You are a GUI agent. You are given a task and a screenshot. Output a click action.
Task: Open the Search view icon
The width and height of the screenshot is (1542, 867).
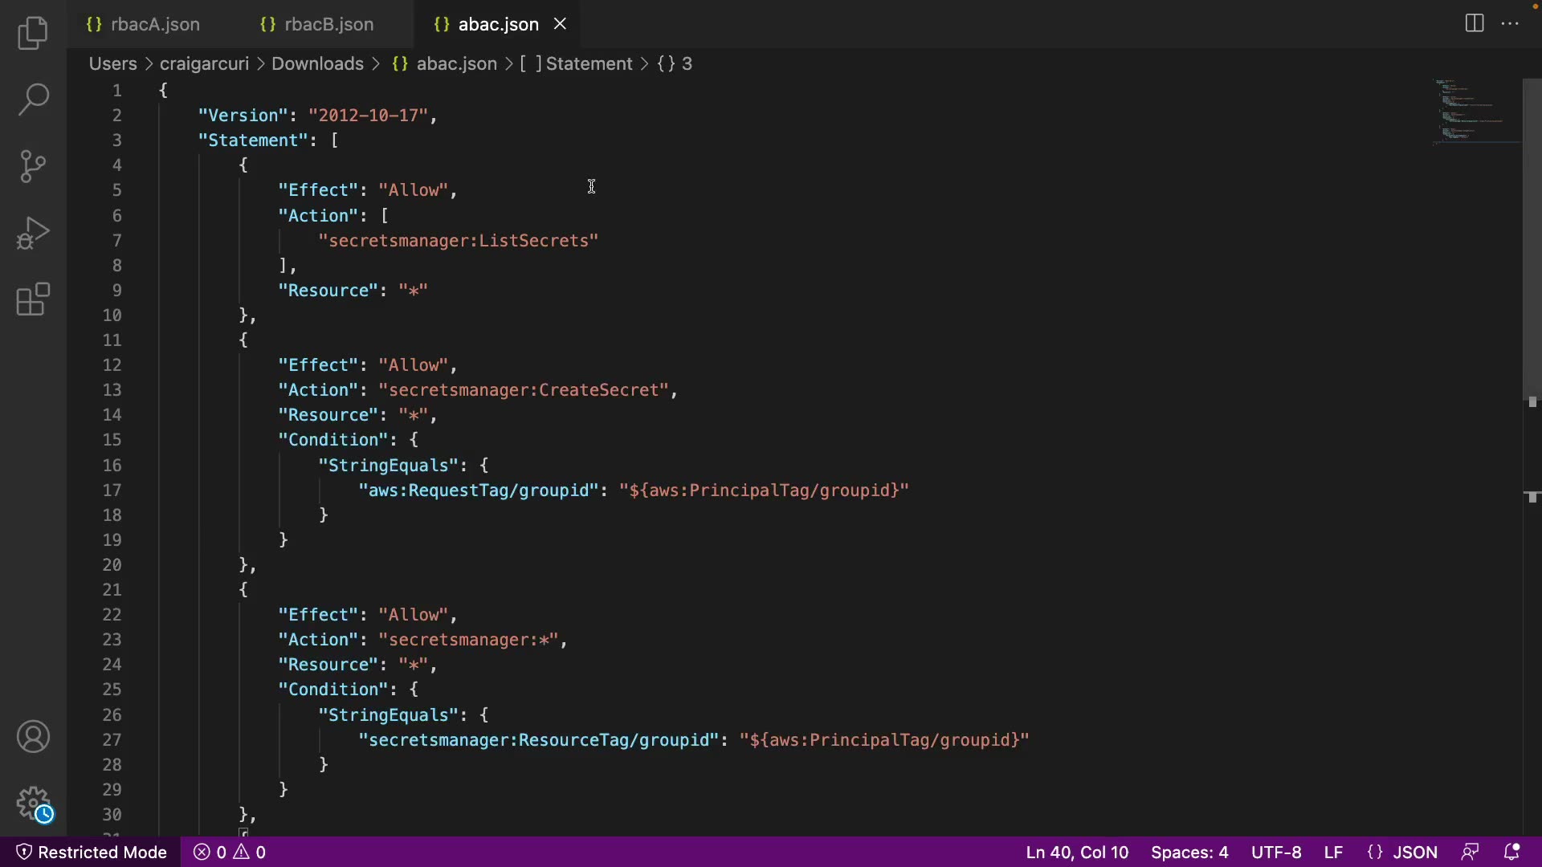click(x=33, y=100)
